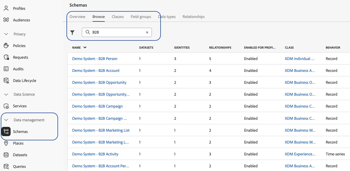Open the Relationships tab

click(194, 17)
